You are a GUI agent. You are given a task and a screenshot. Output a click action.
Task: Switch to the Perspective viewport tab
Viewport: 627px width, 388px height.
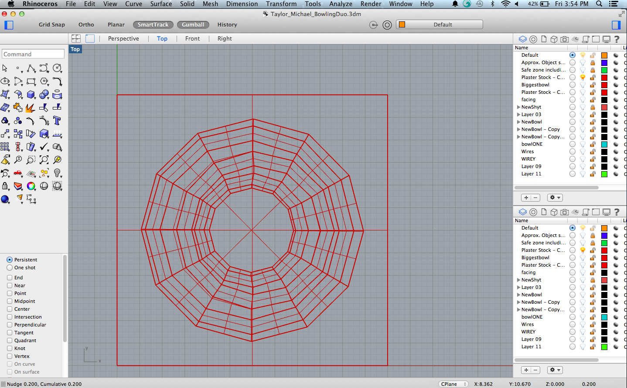tap(123, 38)
